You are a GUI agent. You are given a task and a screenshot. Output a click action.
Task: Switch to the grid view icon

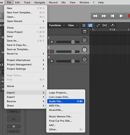[84, 25]
